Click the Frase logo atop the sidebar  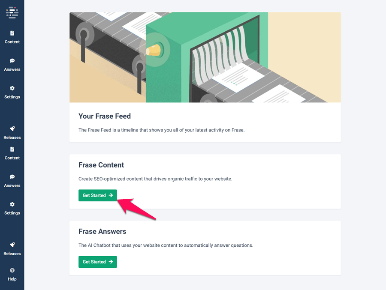[12, 12]
